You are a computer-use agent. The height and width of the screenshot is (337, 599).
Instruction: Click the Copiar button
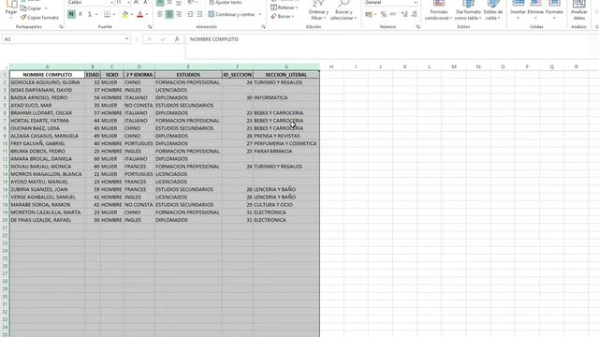pyautogui.click(x=31, y=8)
